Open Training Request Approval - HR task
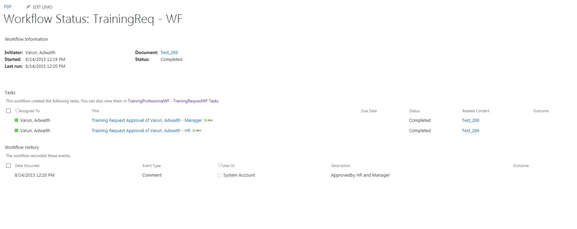This screenshot has height=229, width=577. 141,131
